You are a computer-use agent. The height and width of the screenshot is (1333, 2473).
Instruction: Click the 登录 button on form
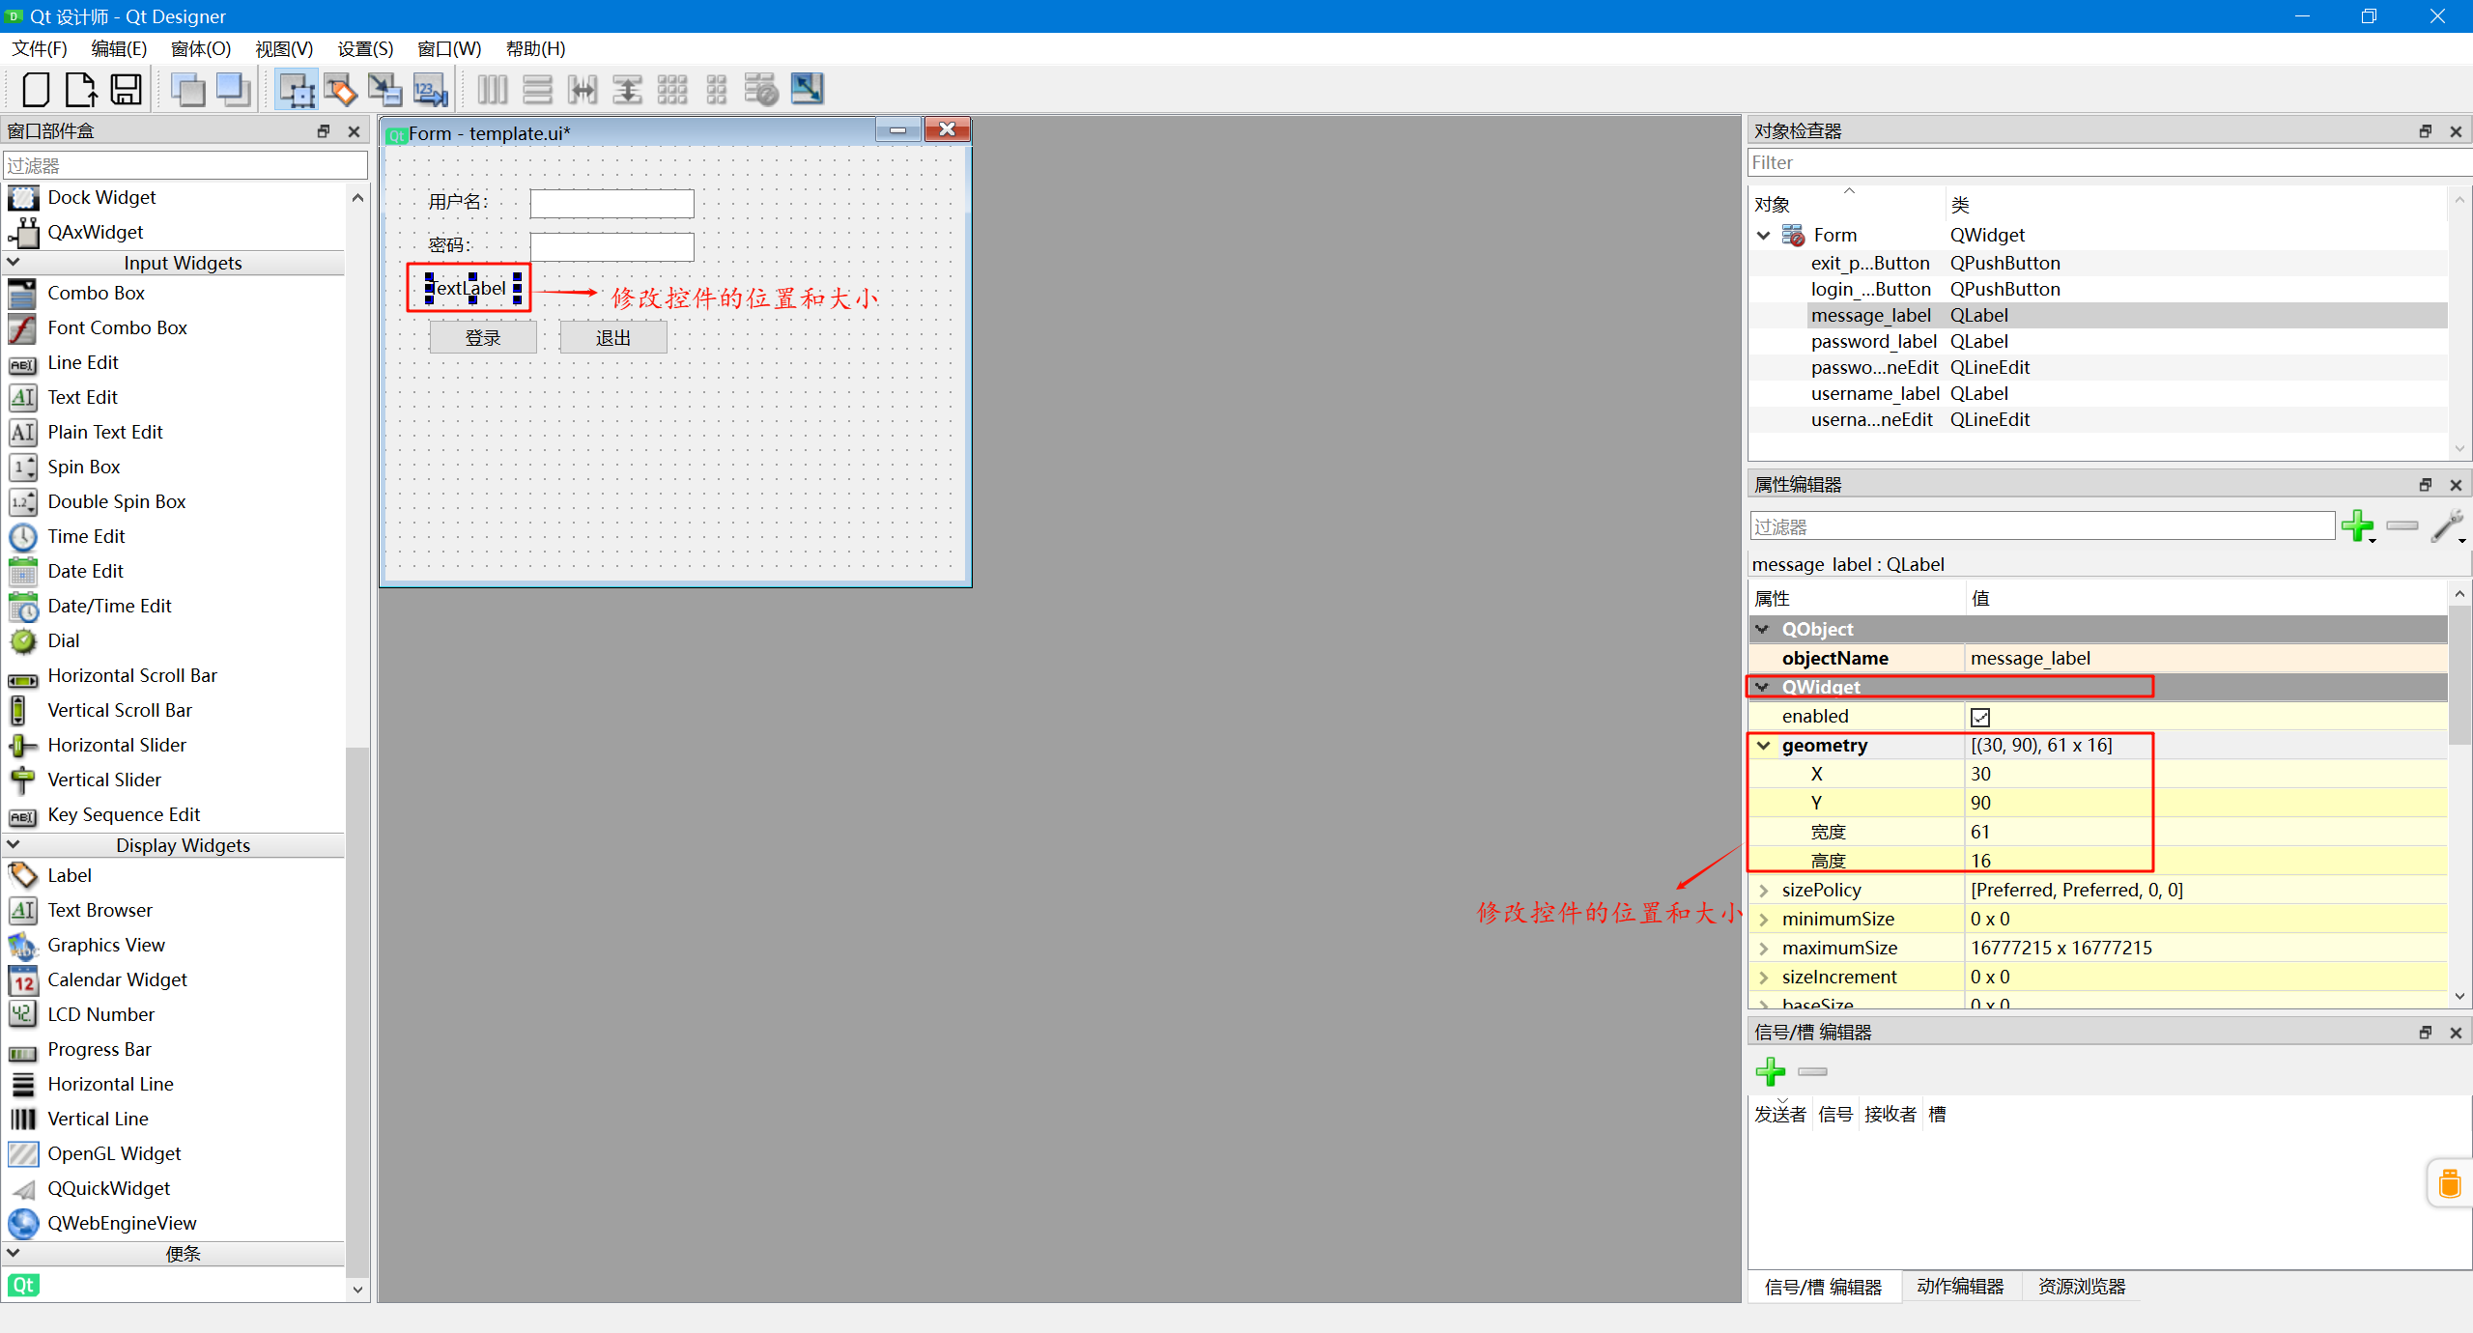(483, 338)
